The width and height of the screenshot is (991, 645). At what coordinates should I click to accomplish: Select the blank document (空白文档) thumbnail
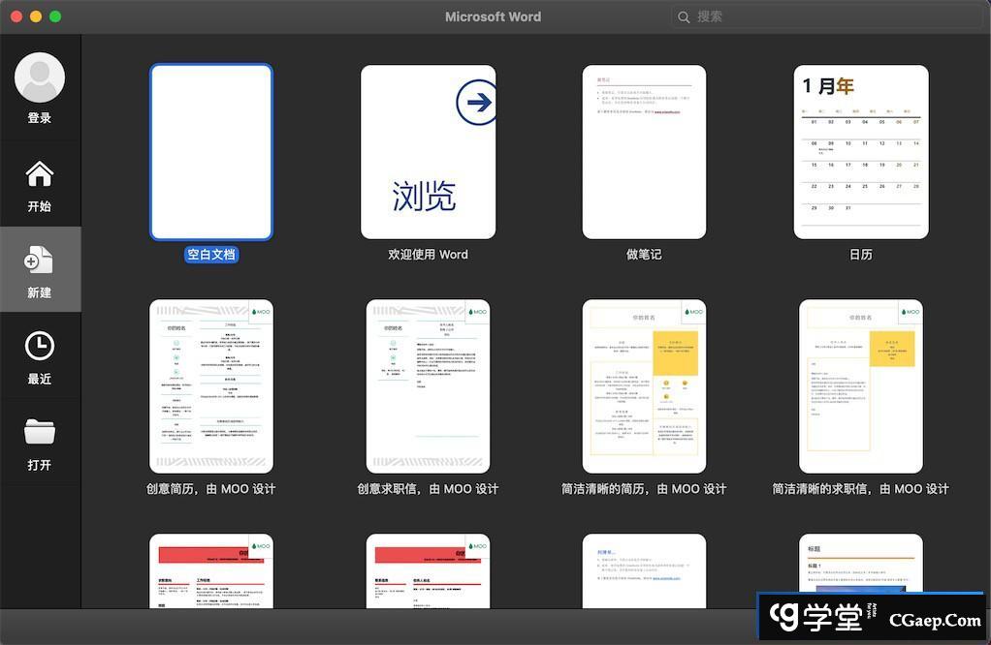[211, 152]
